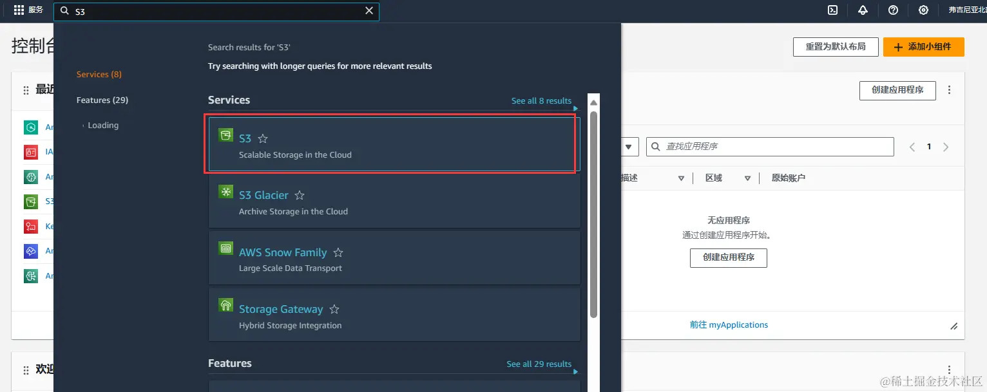Viewport: 987px width, 392px height.
Task: Favorite AWS Snow Family with star
Action: click(338, 252)
